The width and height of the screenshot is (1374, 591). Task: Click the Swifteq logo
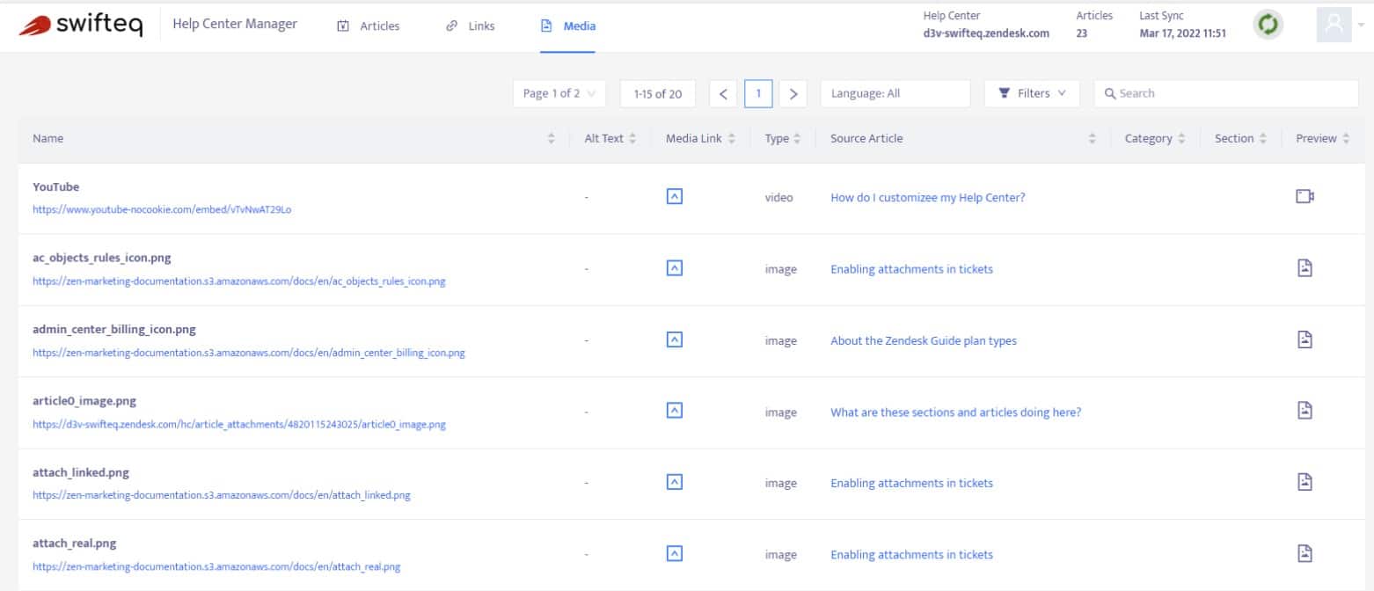click(x=79, y=26)
